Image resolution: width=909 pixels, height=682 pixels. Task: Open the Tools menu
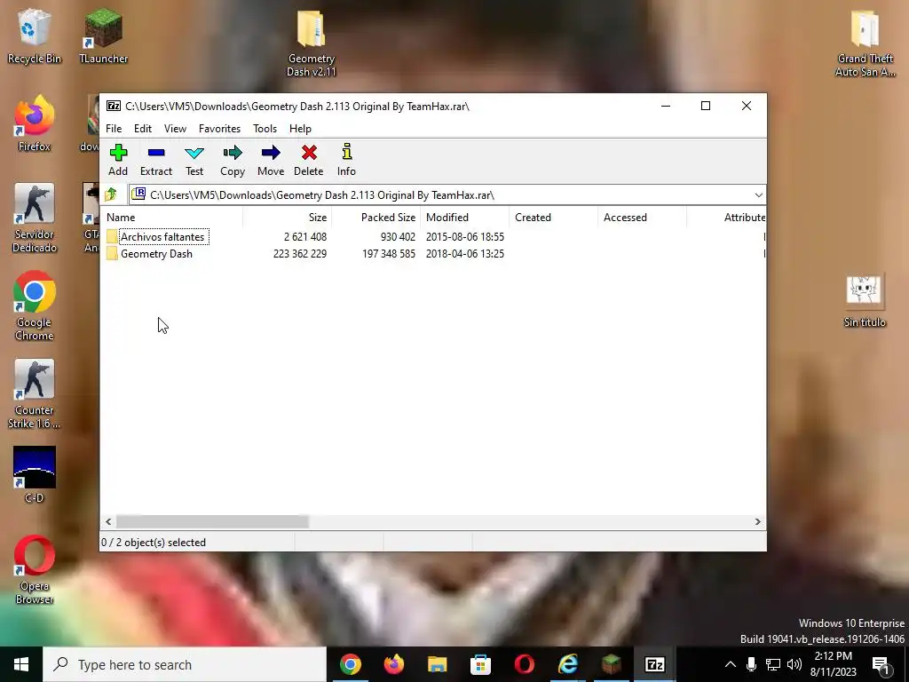(x=265, y=129)
